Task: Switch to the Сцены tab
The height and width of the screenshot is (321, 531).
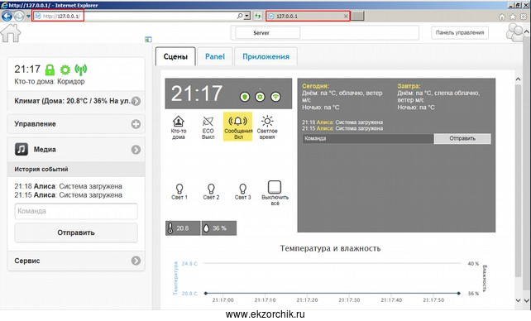Action: [175, 56]
